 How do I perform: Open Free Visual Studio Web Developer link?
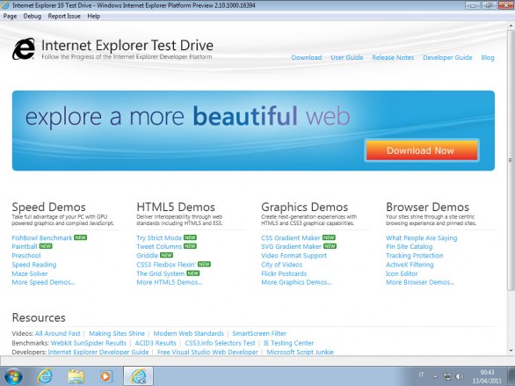point(207,352)
